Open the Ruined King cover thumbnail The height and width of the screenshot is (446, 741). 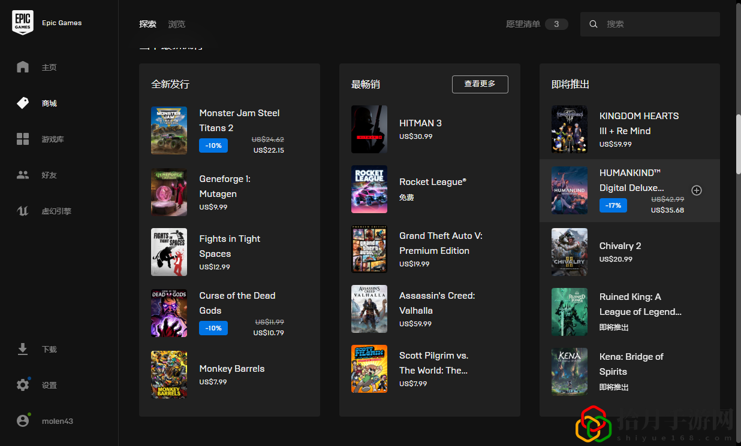[570, 312]
